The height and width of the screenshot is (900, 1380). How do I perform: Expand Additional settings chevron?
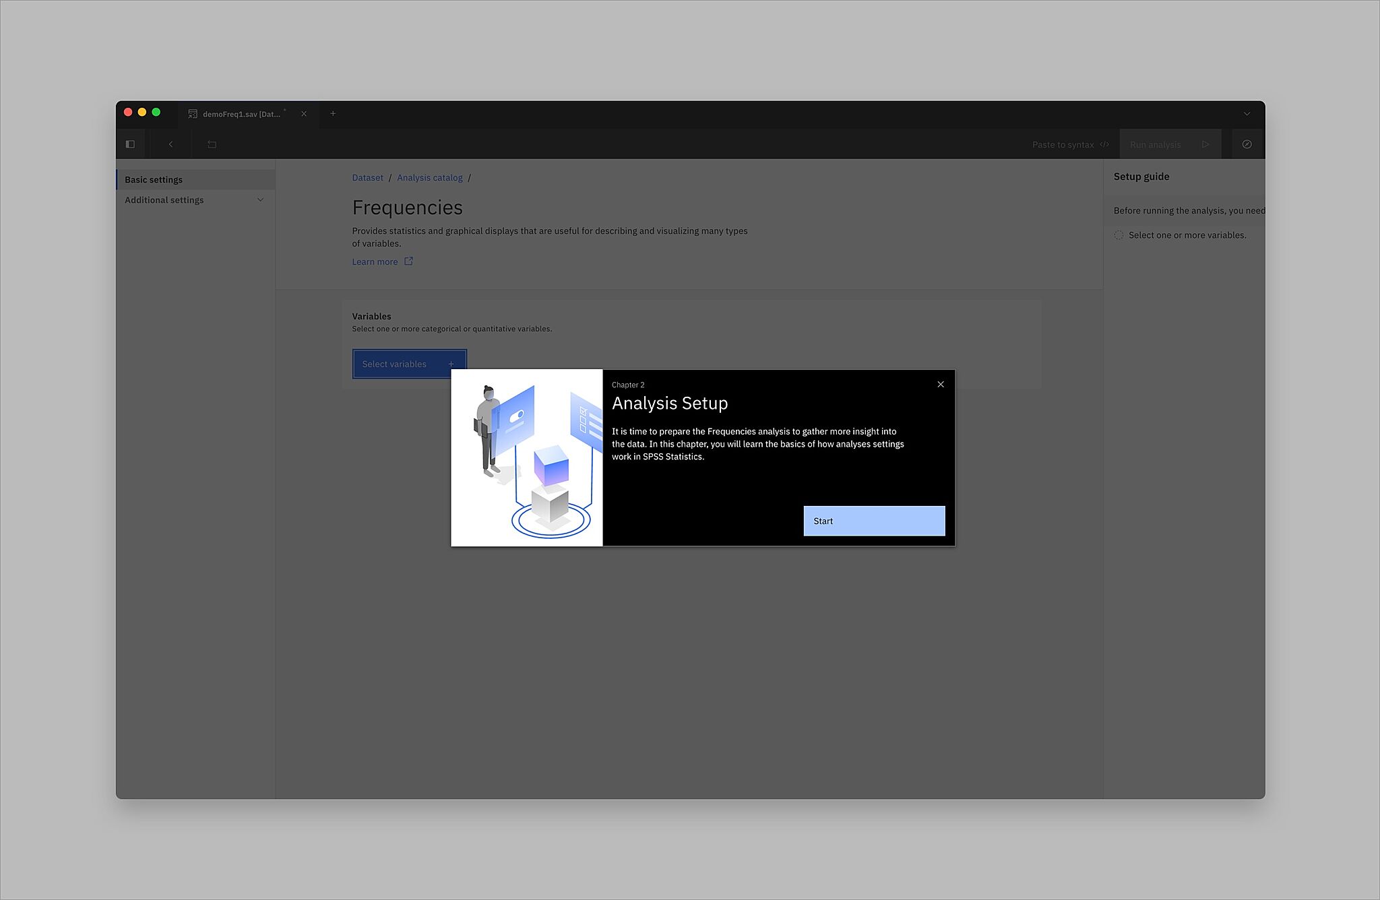point(260,200)
